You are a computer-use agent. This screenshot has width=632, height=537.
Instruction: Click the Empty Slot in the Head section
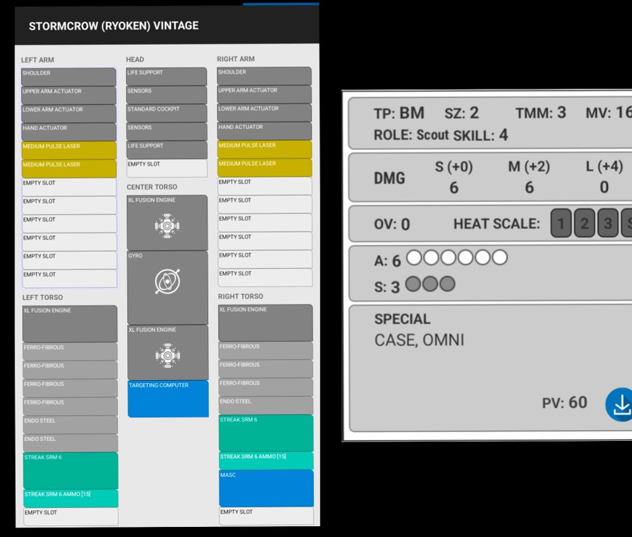[167, 168]
